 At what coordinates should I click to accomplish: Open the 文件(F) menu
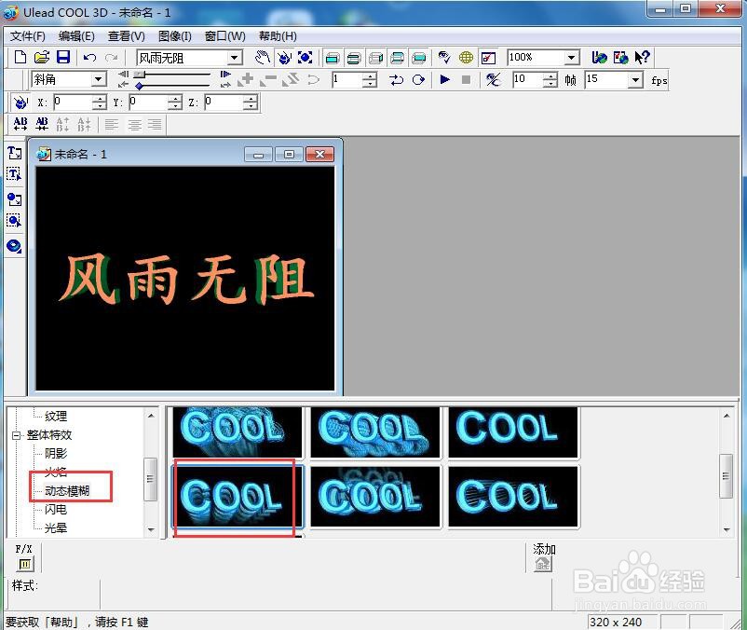(x=28, y=36)
